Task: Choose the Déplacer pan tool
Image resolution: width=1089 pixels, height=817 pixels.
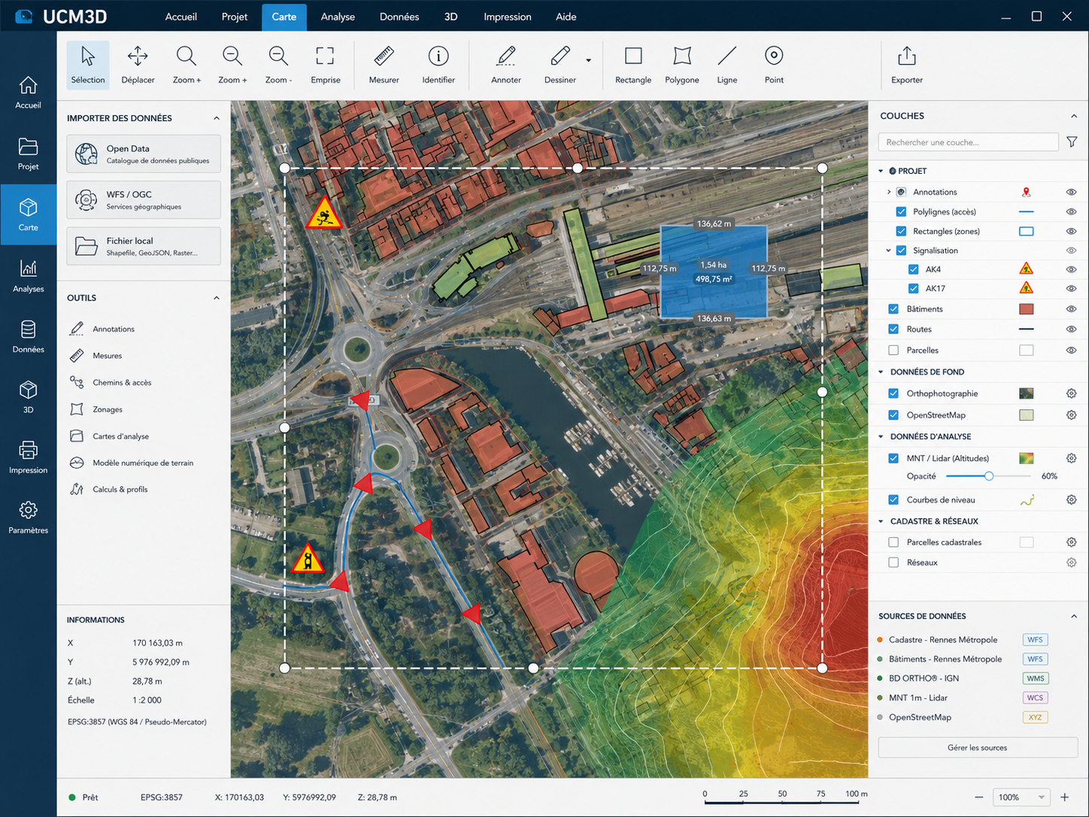Action: [x=138, y=65]
